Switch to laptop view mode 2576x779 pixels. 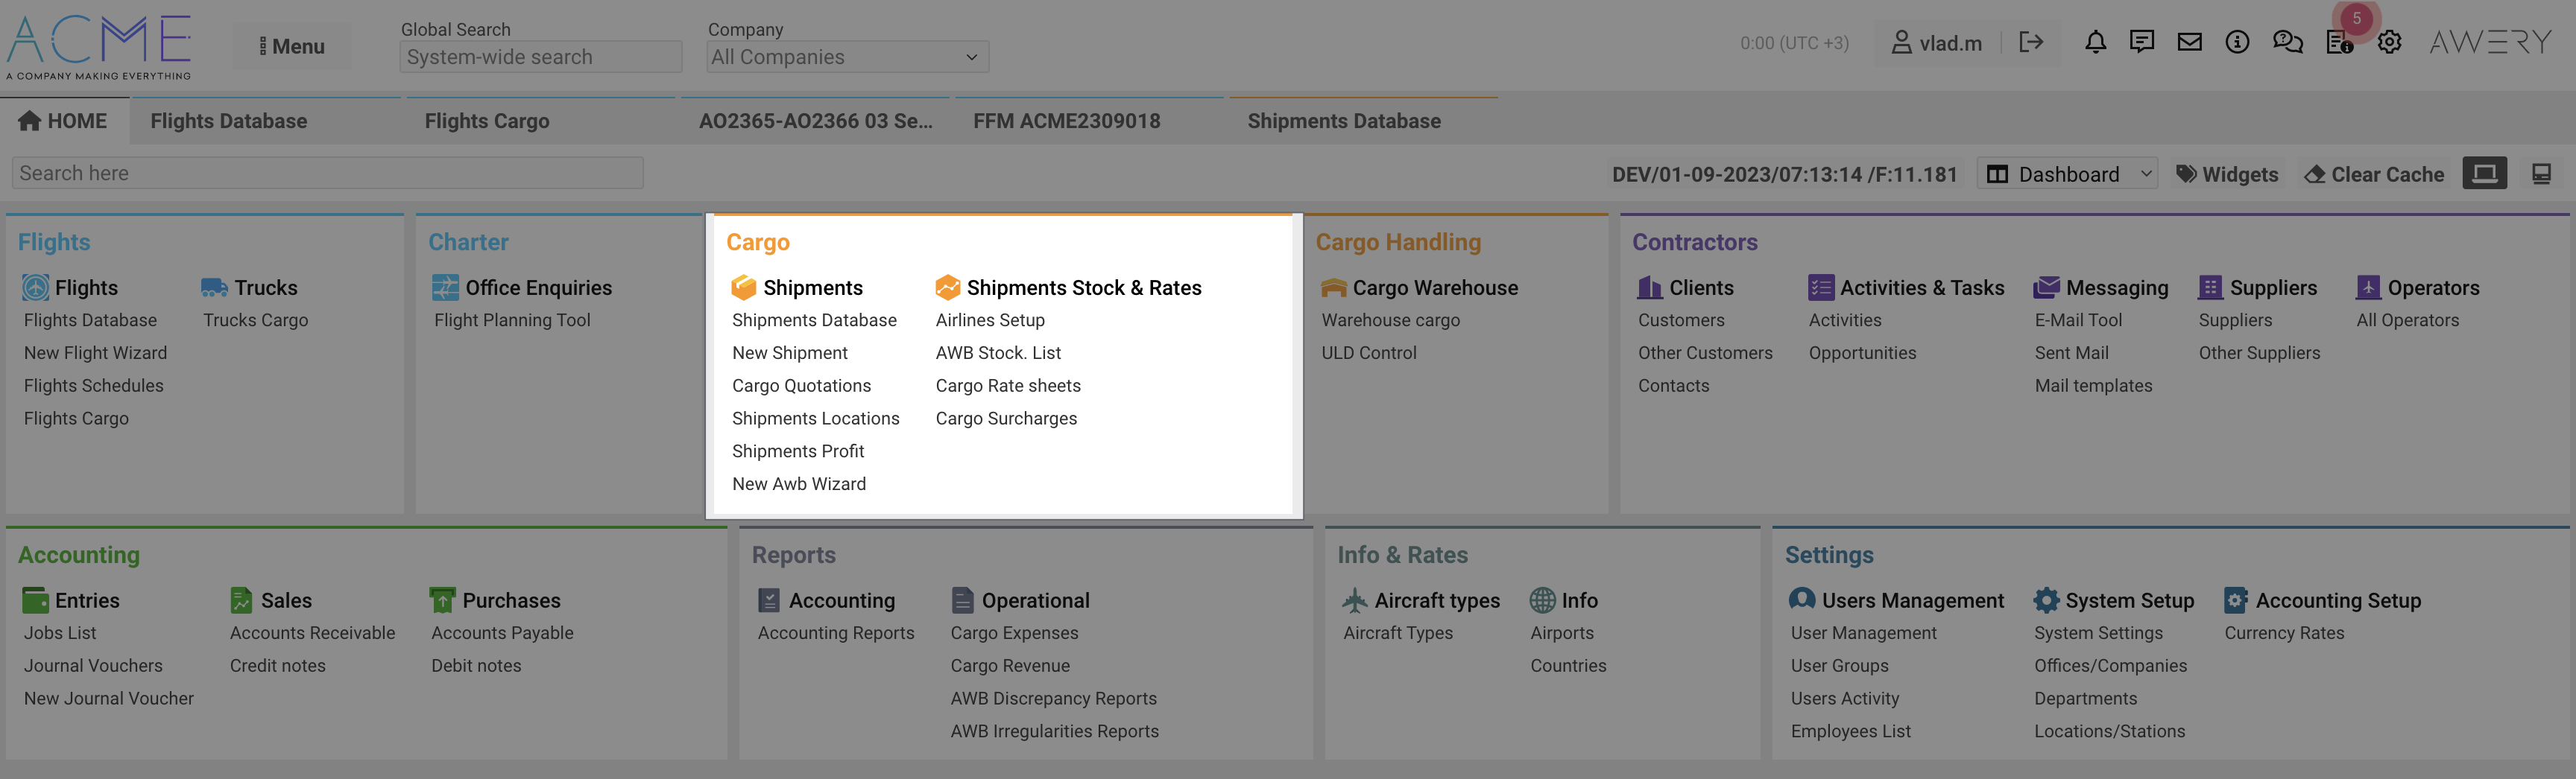click(x=2484, y=174)
